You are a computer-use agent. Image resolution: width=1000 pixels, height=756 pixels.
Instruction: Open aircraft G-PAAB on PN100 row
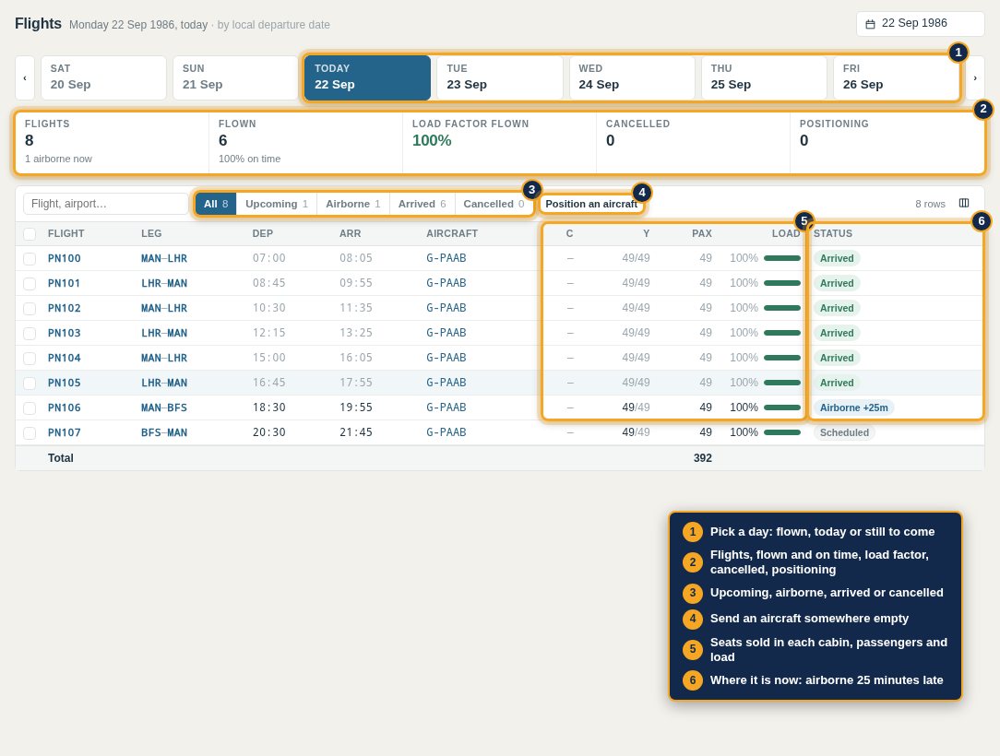click(x=446, y=258)
